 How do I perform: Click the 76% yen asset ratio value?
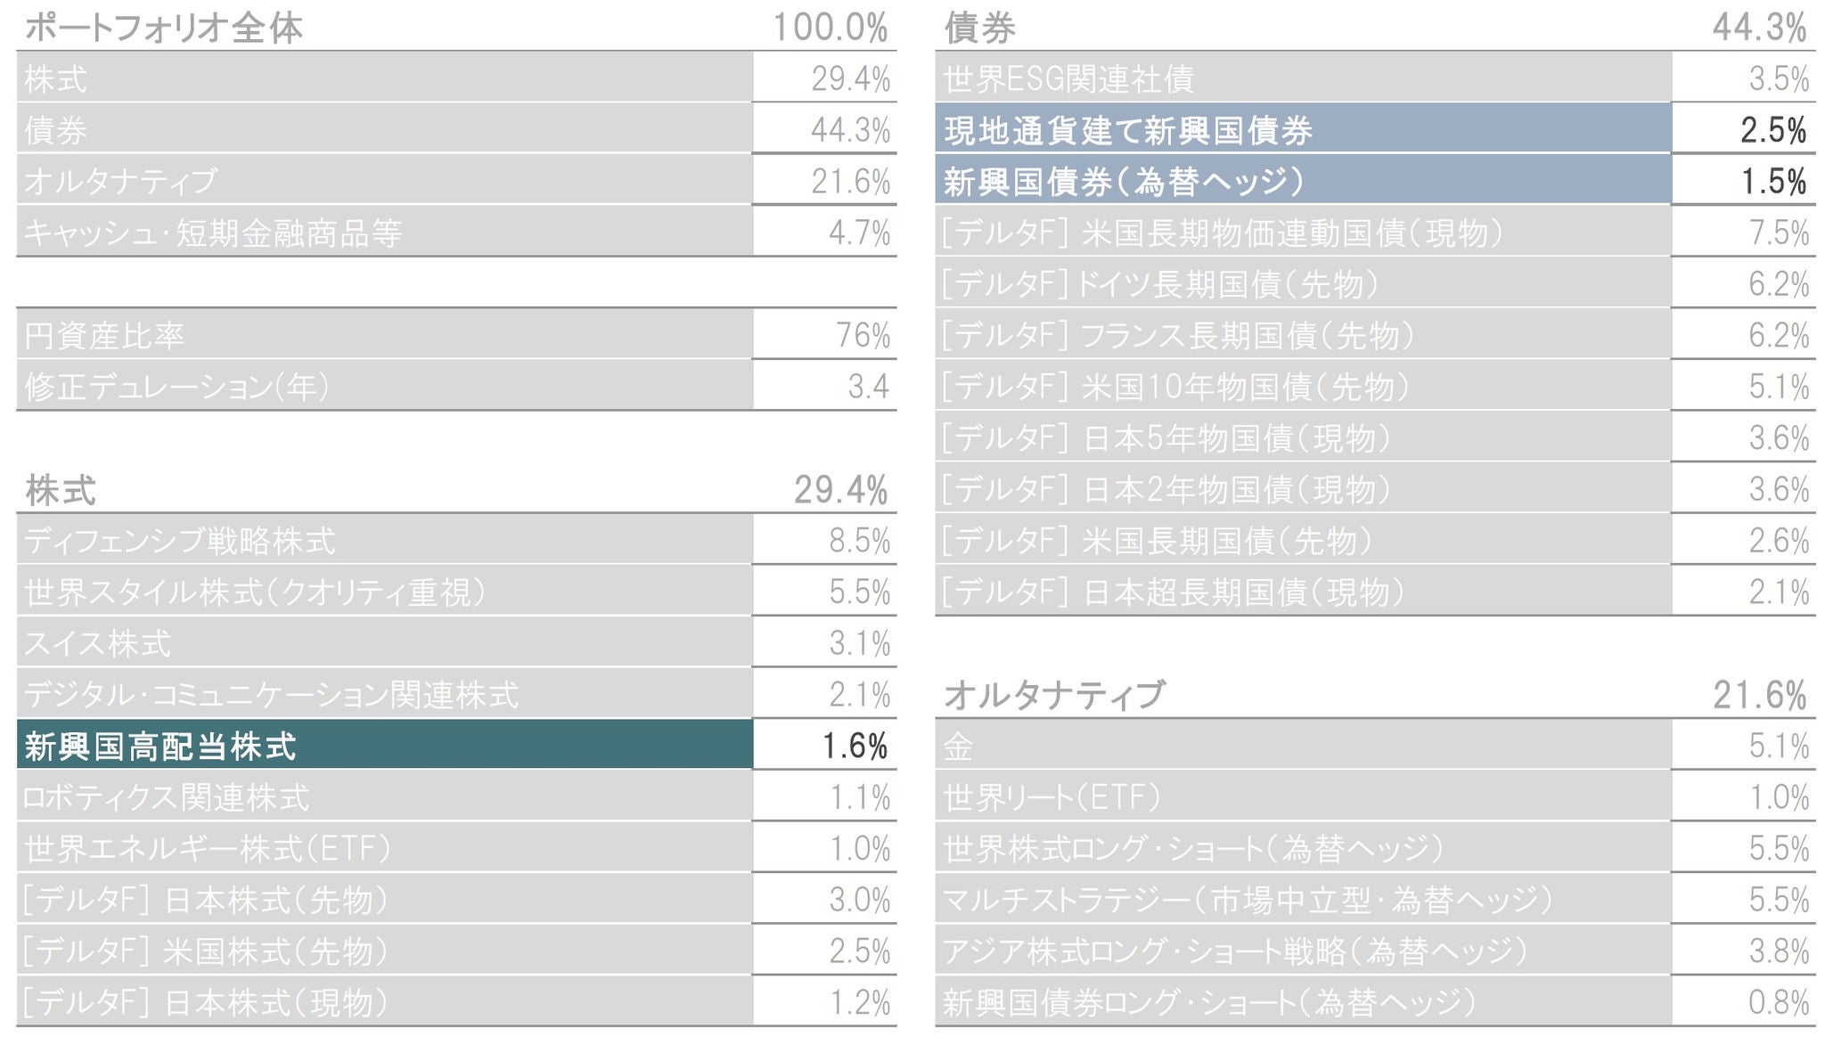863,336
